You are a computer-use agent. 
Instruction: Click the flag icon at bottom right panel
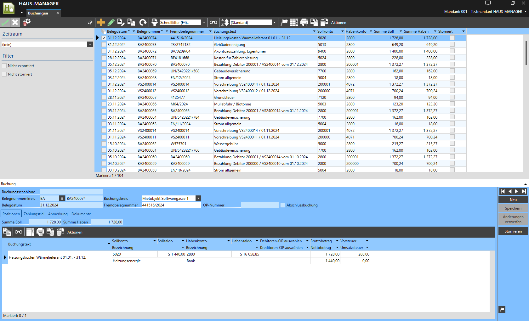tap(502, 310)
